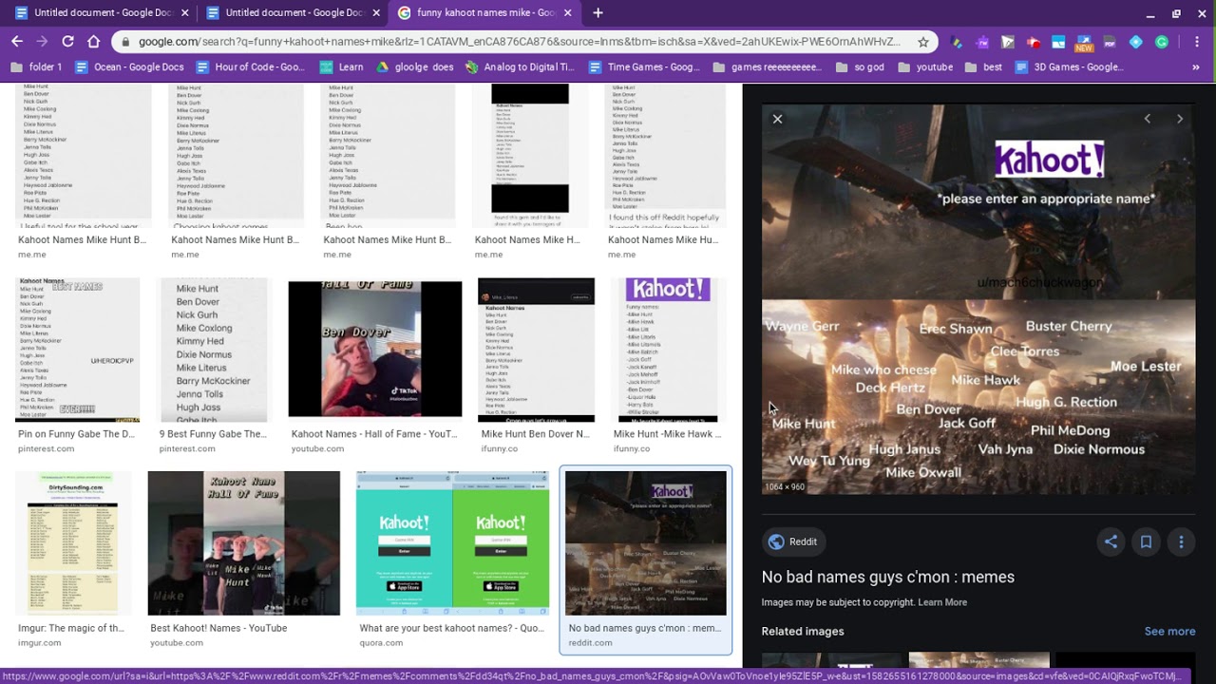Open quora.com source link
This screenshot has width=1216, height=684.
point(381,642)
